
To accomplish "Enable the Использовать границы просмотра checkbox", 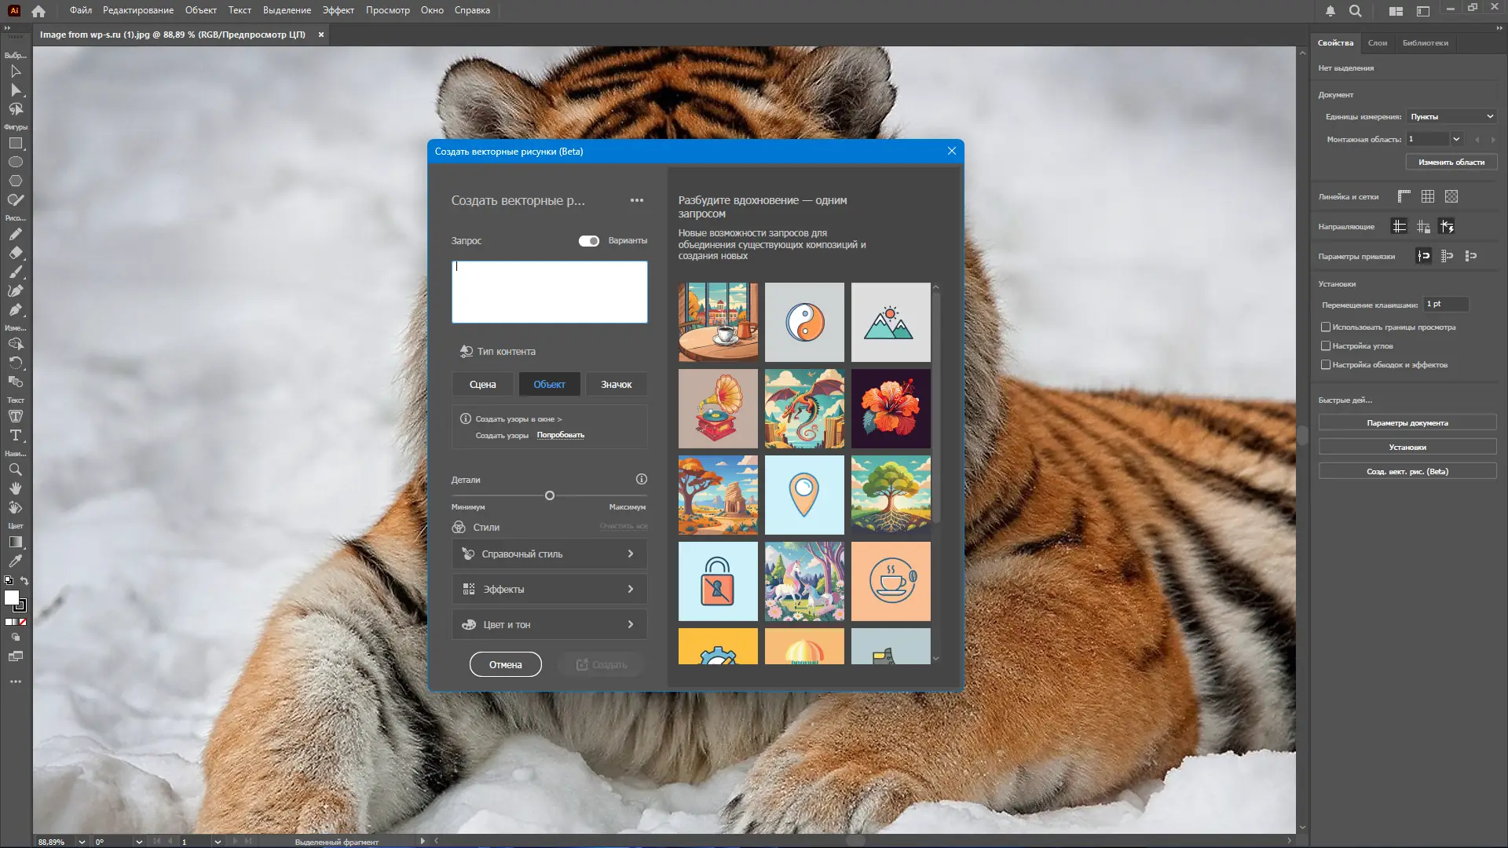I will tap(1327, 327).
